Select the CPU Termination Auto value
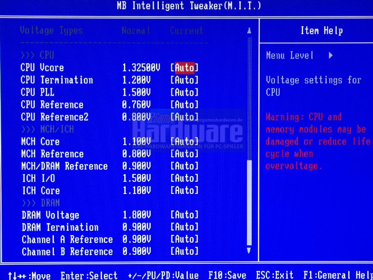Image resolution: width=373 pixels, height=280 pixels. coord(184,80)
